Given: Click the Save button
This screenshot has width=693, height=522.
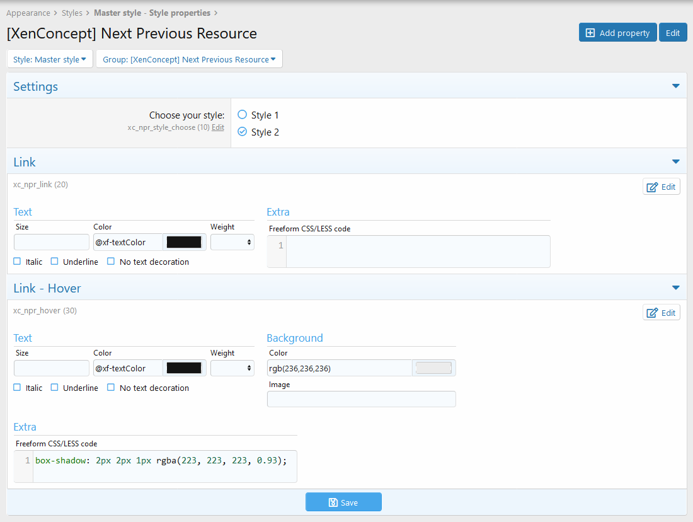Looking at the screenshot, I should pyautogui.click(x=343, y=502).
